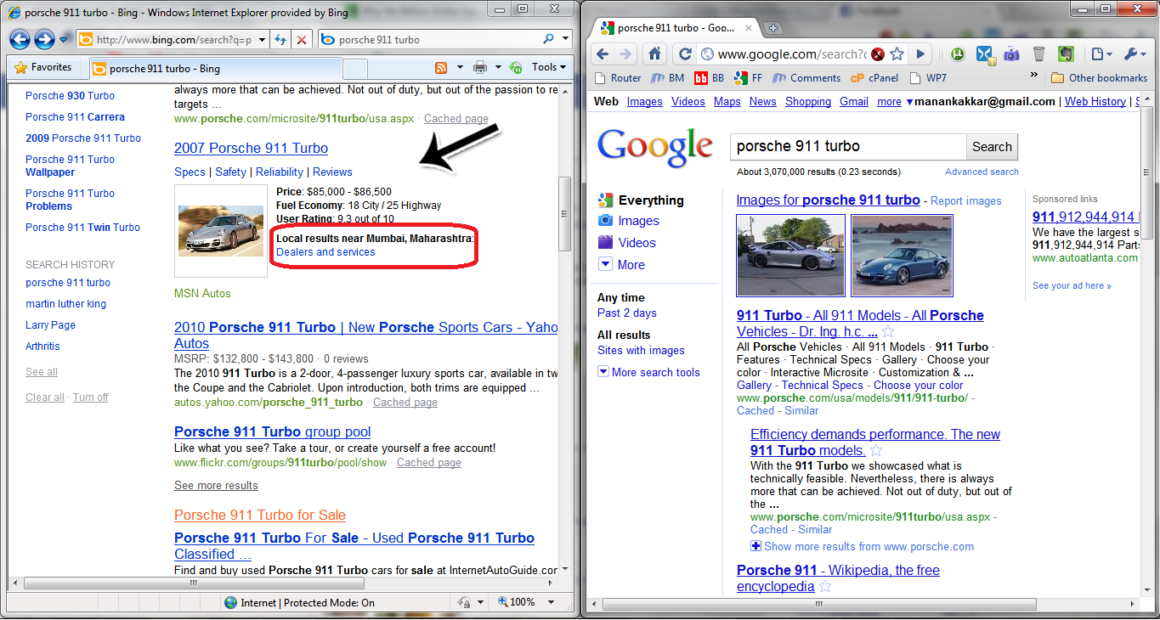Image resolution: width=1160 pixels, height=620 pixels.
Task: Click the trash can extension icon in Chrome
Action: (x=1038, y=54)
